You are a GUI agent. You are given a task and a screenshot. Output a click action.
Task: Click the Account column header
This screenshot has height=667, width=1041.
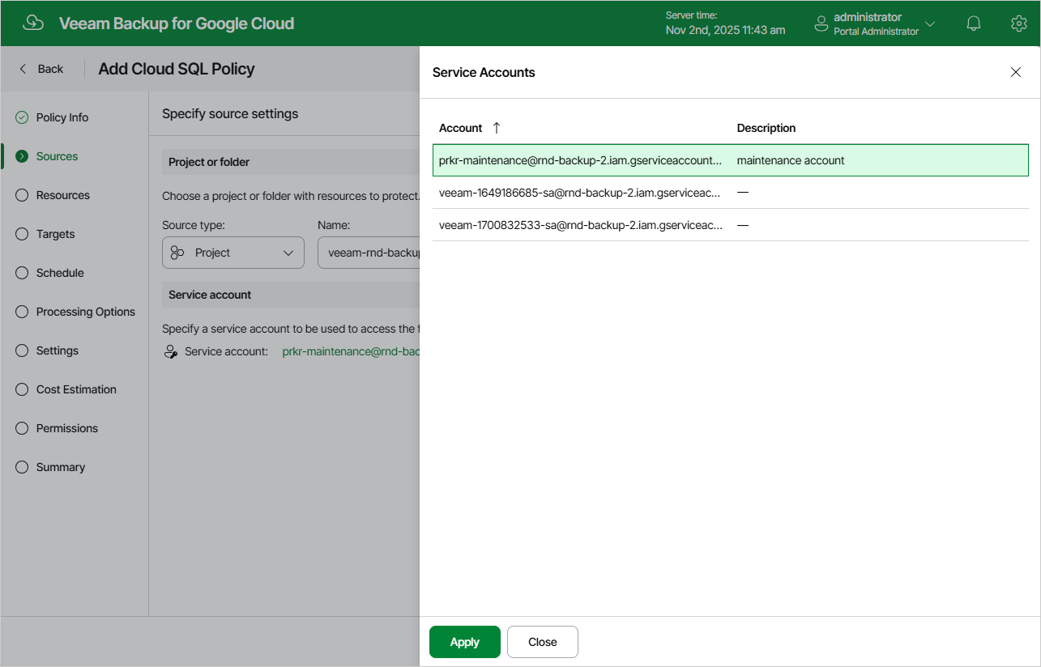click(x=460, y=128)
